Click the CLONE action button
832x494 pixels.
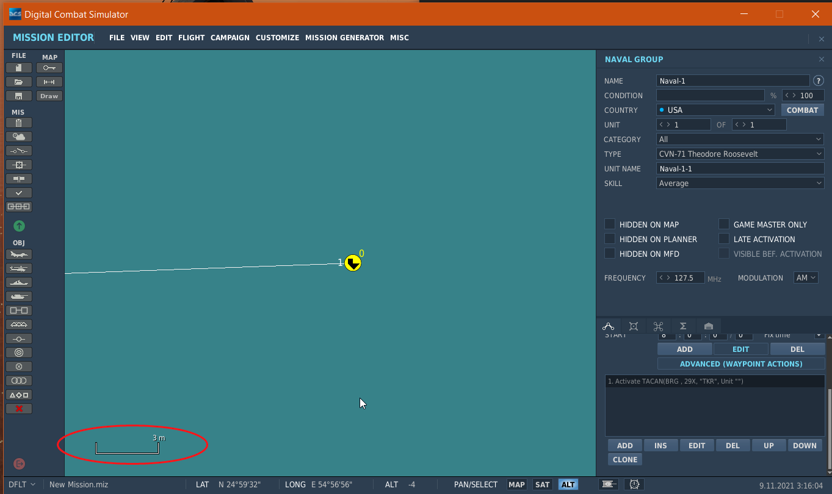(625, 459)
